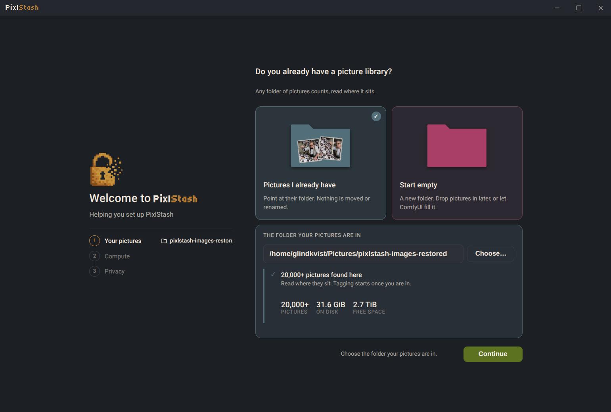Viewport: 611px width, 412px height.
Task: Click the step 3 number circle
Action: pyautogui.click(x=94, y=271)
